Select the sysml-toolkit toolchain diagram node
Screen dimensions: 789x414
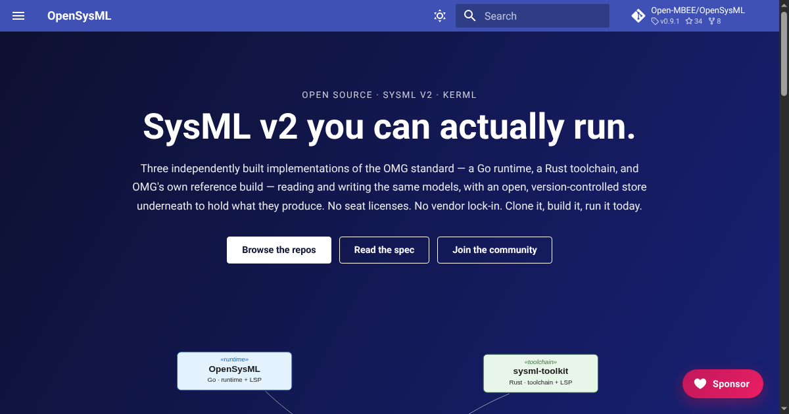point(540,373)
